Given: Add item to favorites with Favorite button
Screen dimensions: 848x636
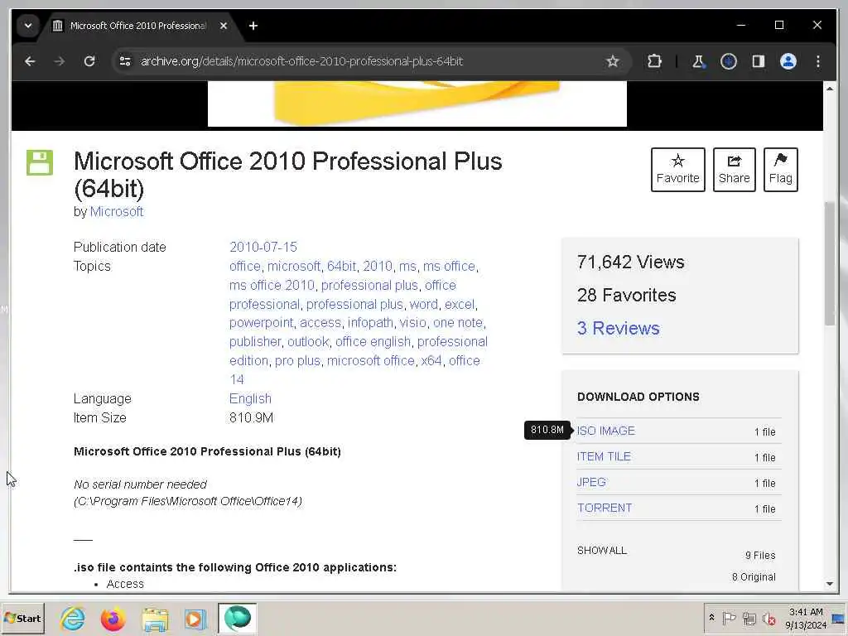Looking at the screenshot, I should [x=677, y=169].
